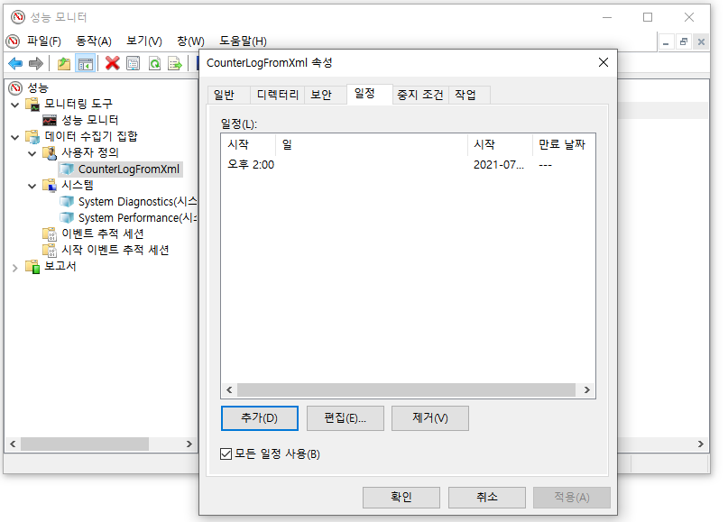Click the 일 column header

(372, 145)
